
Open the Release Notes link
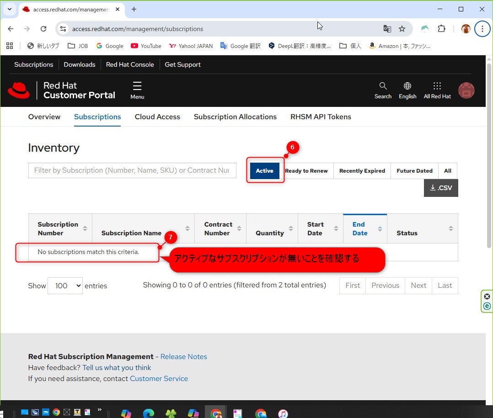coord(184,357)
